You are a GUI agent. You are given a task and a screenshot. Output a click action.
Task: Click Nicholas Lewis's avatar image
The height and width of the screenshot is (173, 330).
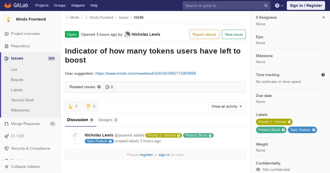(127, 35)
